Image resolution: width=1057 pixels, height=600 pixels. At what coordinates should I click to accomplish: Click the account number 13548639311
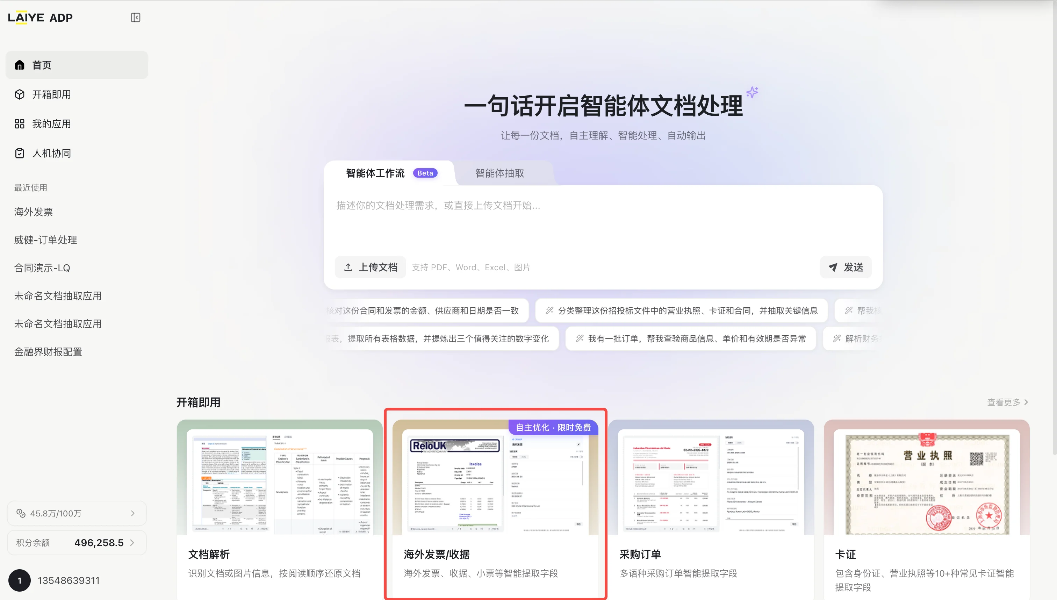click(x=69, y=581)
